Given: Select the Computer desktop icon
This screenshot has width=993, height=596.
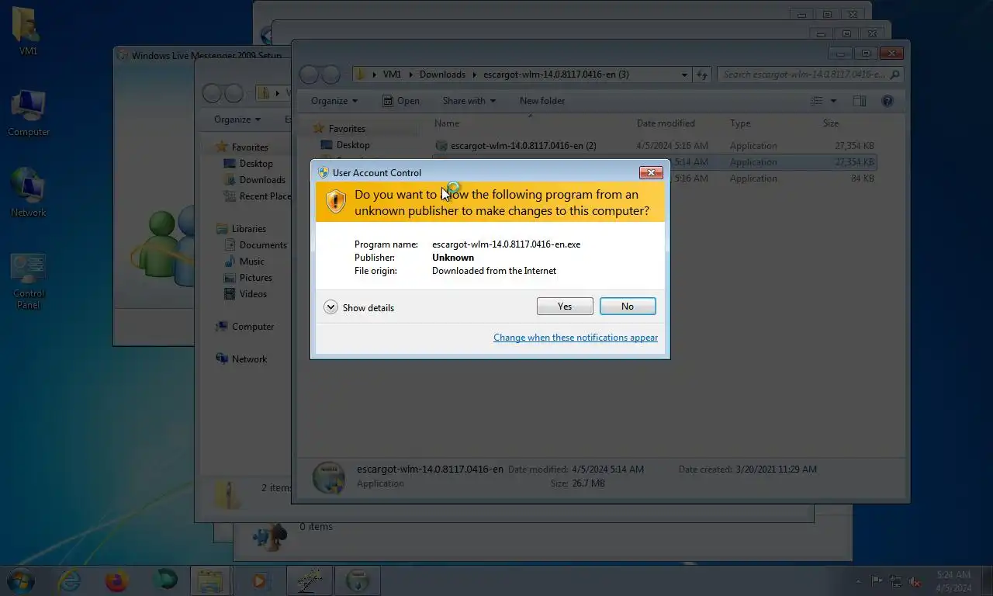Looking at the screenshot, I should 29,113.
